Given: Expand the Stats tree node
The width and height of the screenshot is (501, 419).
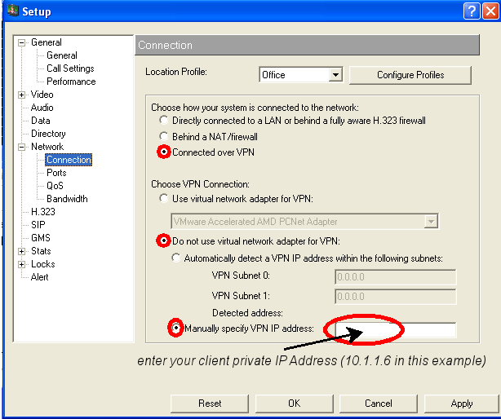Looking at the screenshot, I should pos(21,251).
